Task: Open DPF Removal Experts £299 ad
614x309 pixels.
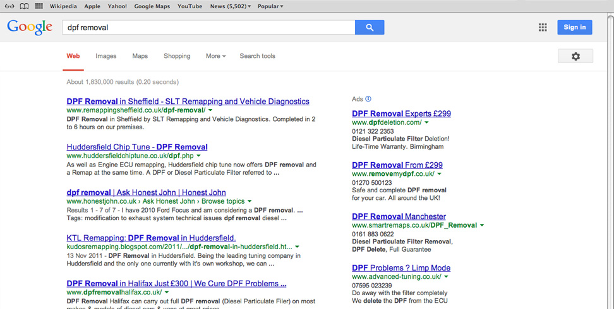Action: (401, 114)
